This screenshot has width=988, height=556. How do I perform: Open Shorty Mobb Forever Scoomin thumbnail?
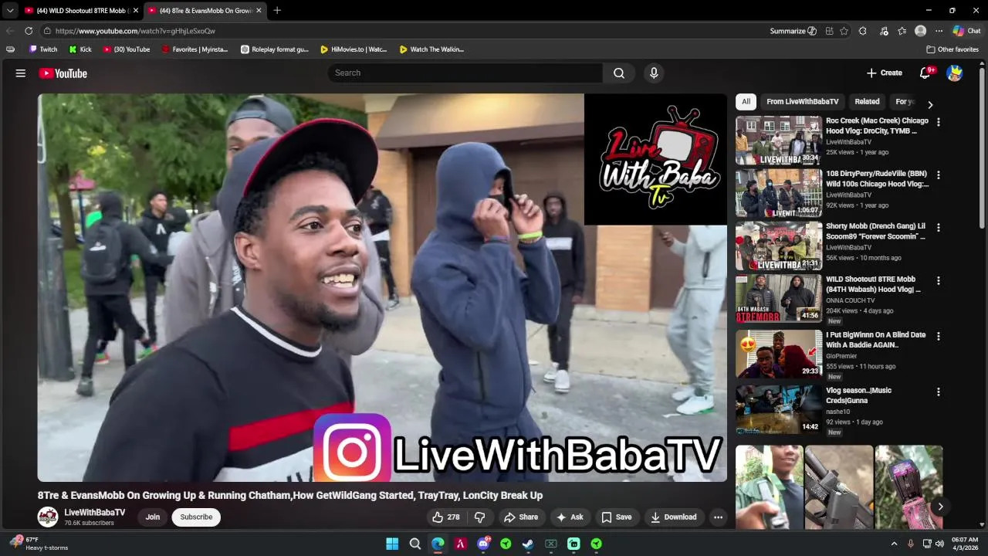[x=778, y=246]
